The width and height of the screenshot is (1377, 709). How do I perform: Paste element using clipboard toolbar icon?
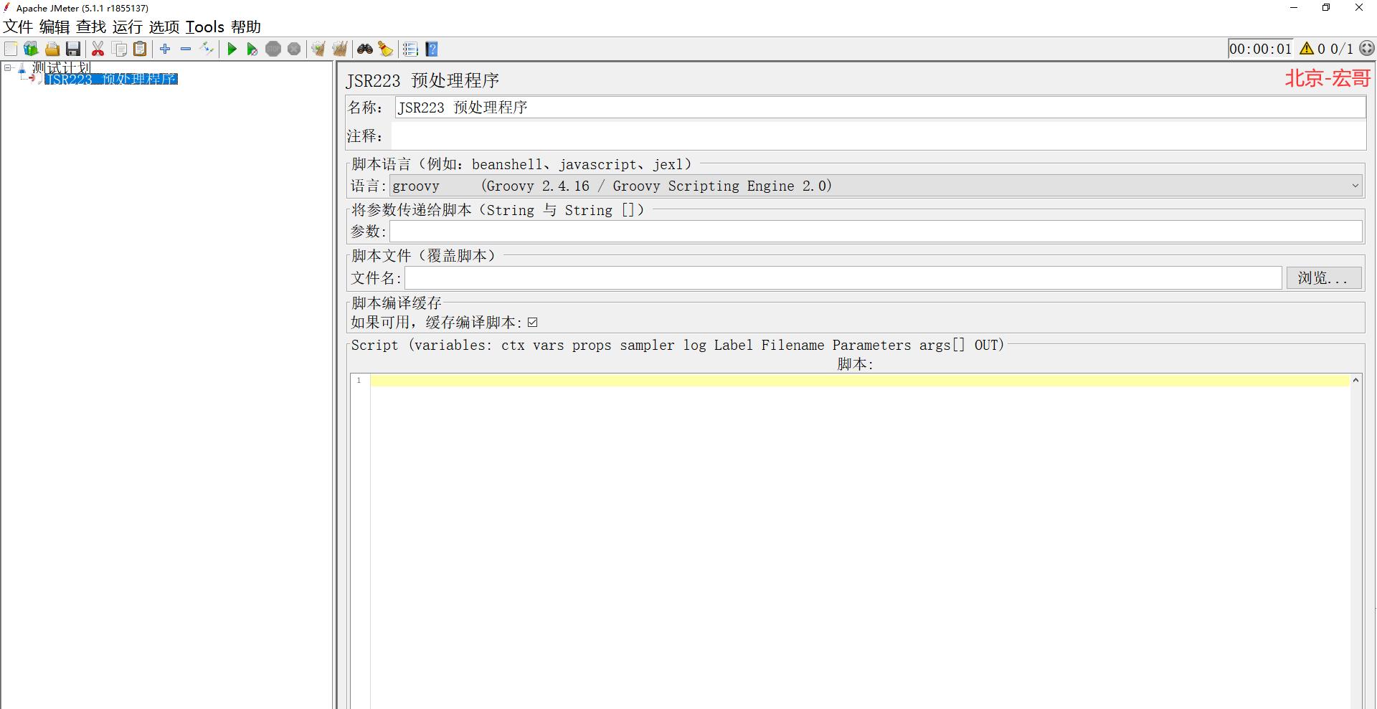(x=140, y=49)
